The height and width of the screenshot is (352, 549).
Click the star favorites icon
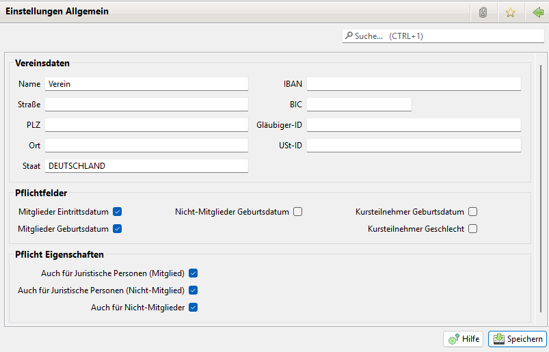pos(510,12)
